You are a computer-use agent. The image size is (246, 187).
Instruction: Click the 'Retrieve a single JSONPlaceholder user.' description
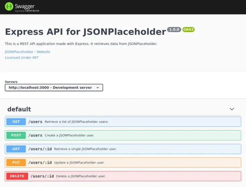coord(85,149)
